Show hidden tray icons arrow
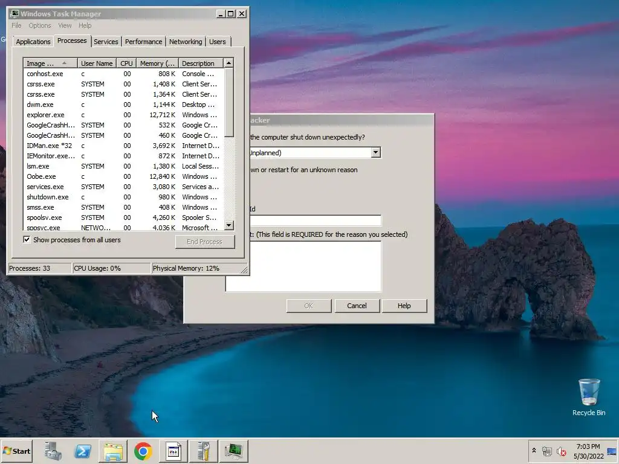 pos(534,451)
